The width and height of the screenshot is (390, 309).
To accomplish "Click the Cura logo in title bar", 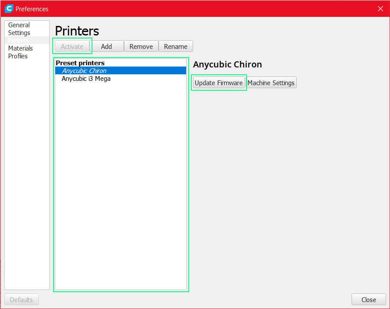I will click(x=9, y=9).
